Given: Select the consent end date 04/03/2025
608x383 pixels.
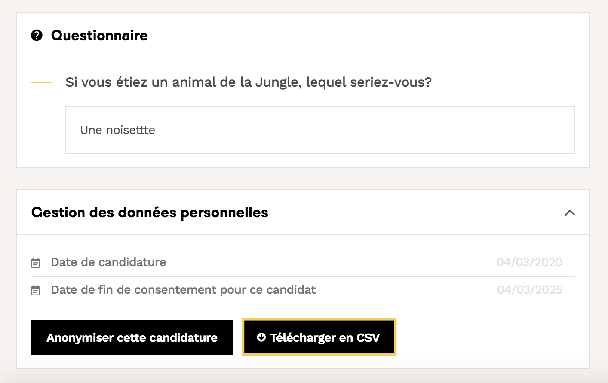Looking at the screenshot, I should (x=529, y=290).
